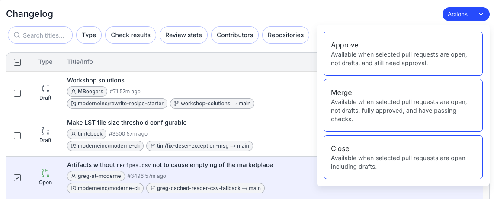Click the branch icon beside tim/fix-deser-exception-msg → main
The width and height of the screenshot is (494, 199).
(153, 146)
